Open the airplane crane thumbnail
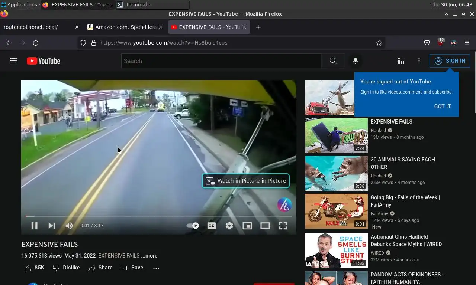This screenshot has height=285, width=476. coord(330,98)
